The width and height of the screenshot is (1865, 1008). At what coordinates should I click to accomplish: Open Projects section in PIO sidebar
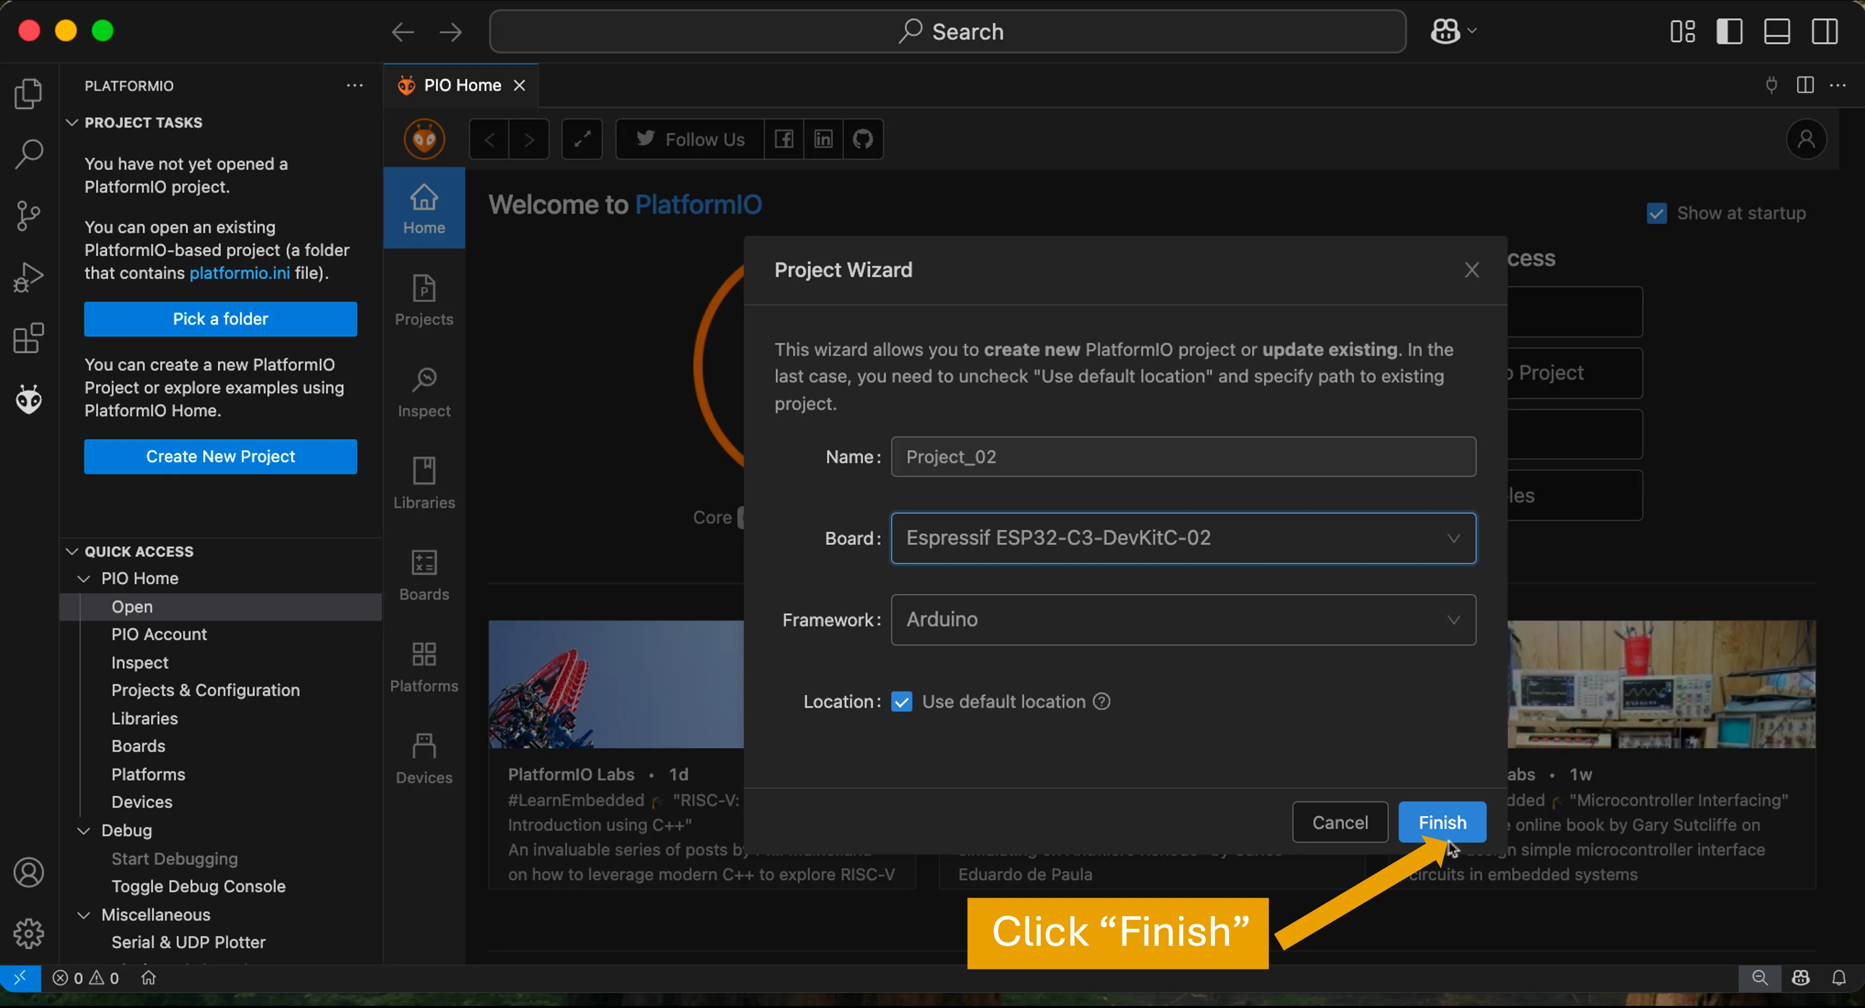(x=424, y=300)
